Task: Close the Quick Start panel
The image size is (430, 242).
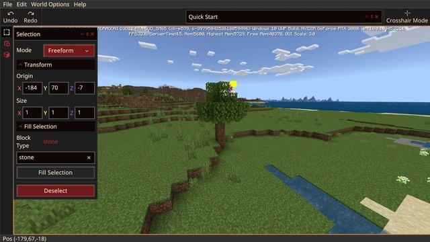Action: (x=377, y=17)
